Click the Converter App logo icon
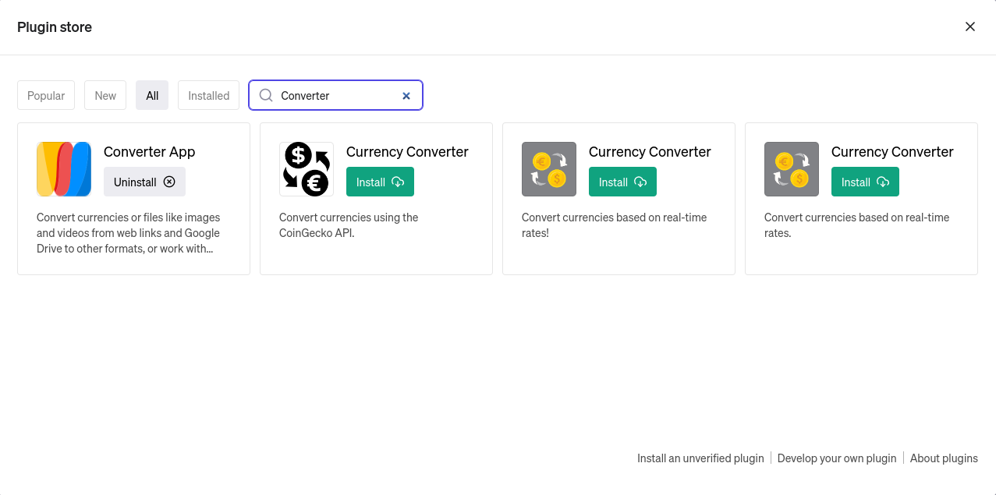The image size is (996, 495). pyautogui.click(x=63, y=168)
